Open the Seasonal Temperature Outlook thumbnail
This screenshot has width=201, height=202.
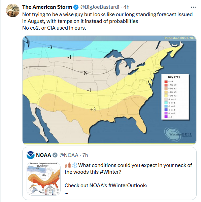44,179
